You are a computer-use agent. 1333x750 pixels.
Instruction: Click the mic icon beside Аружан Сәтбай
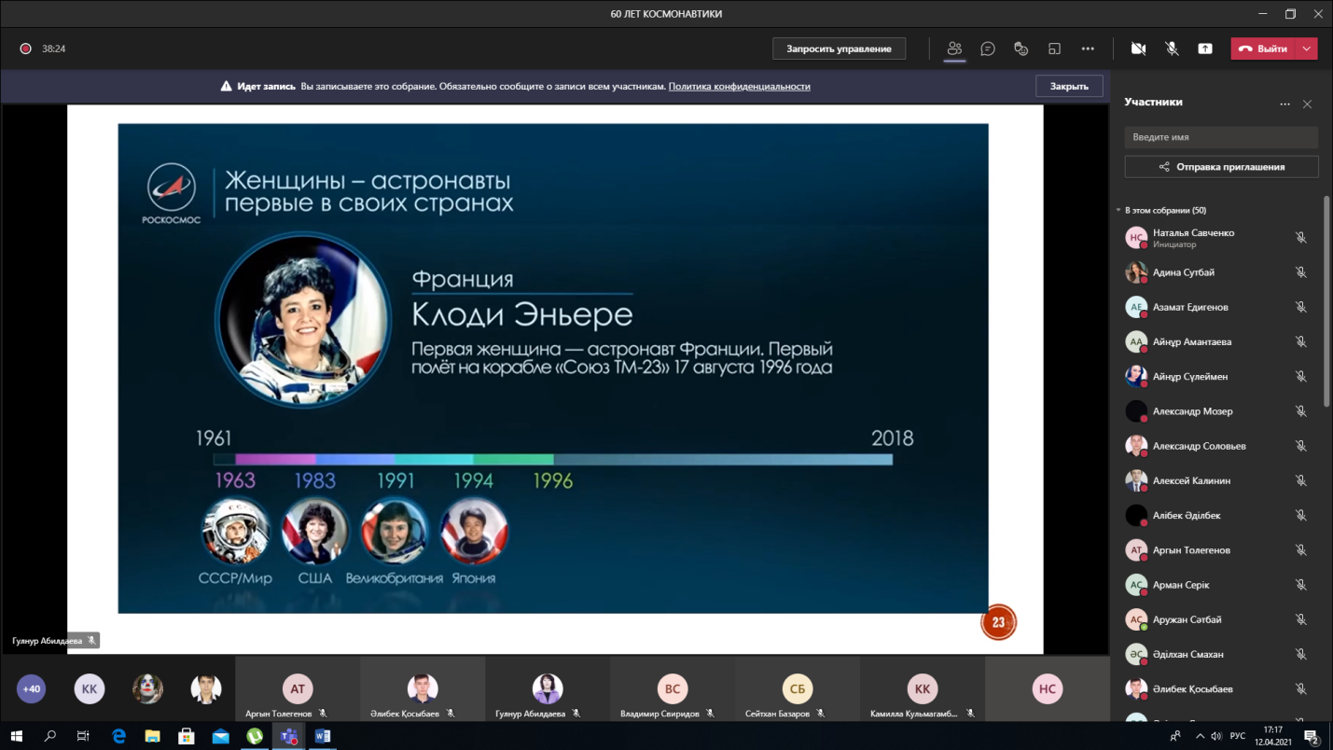1300,619
